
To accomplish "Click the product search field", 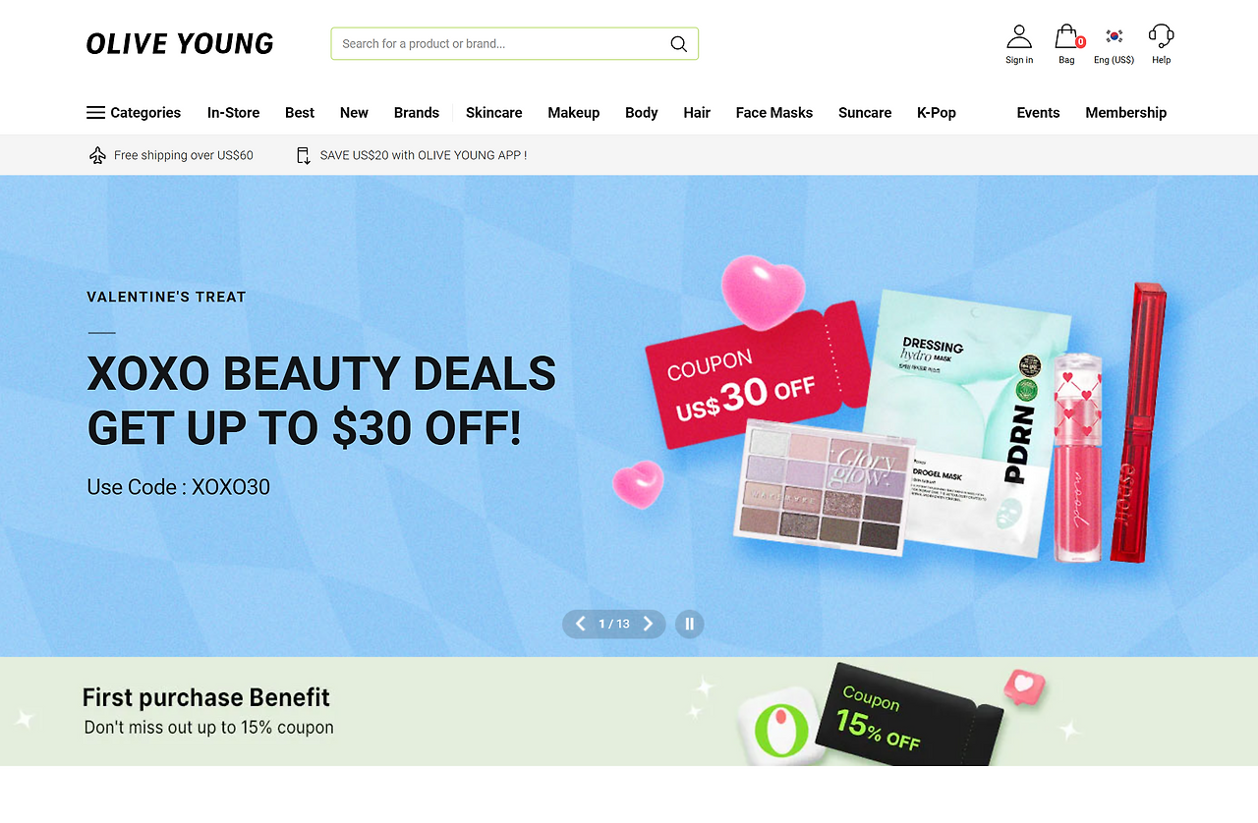I will click(x=499, y=44).
